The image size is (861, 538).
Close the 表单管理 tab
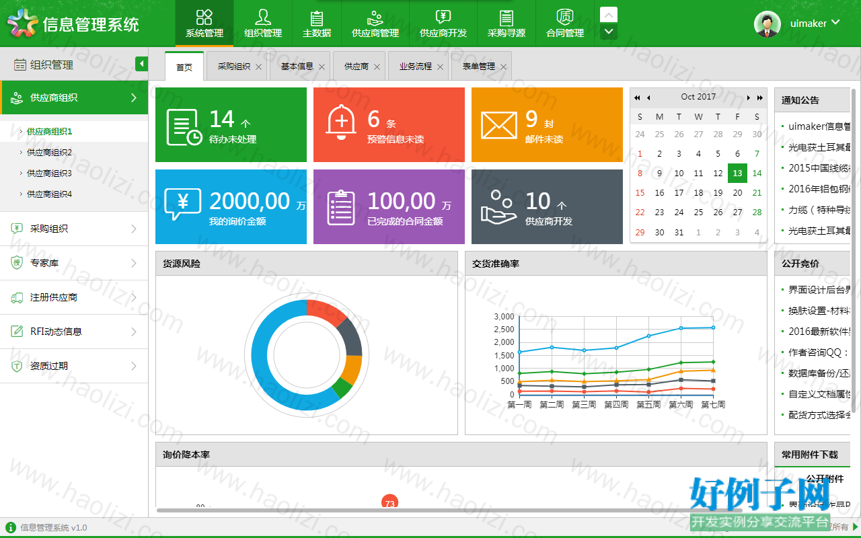(504, 67)
